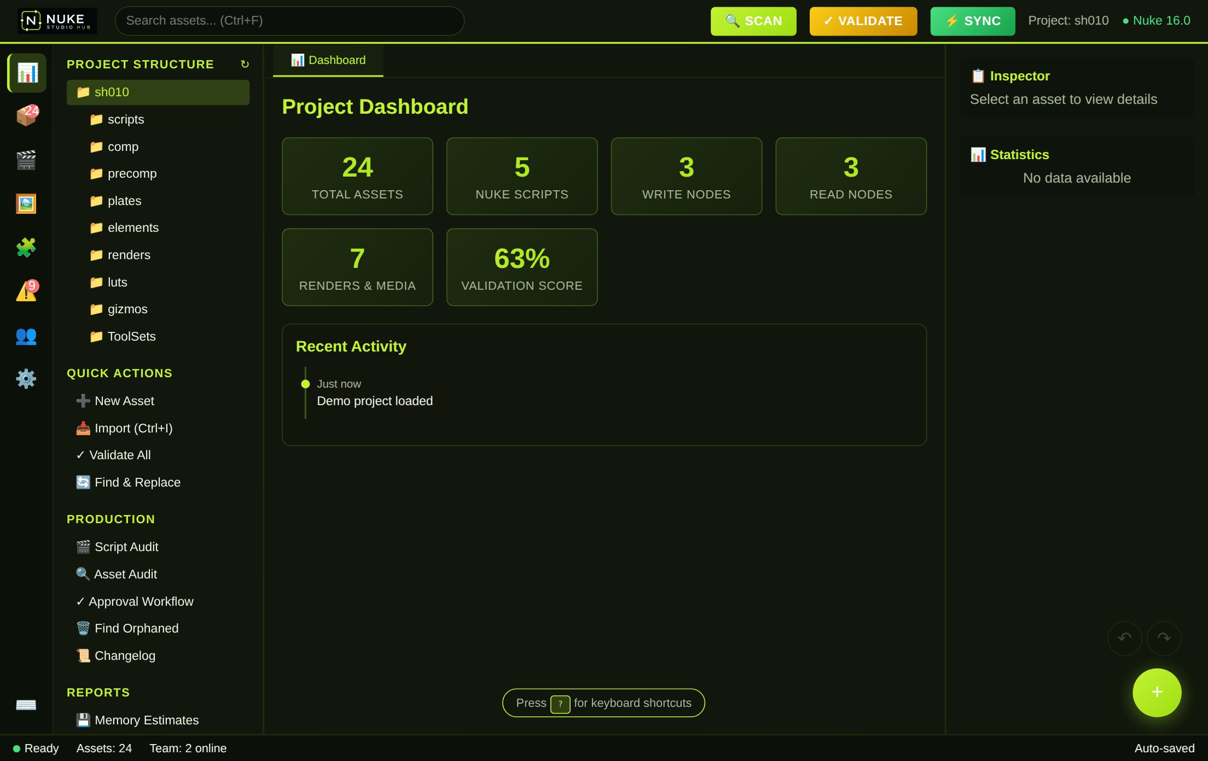Image resolution: width=1208 pixels, height=761 pixels.
Task: Click the 'No data available' statistics text
Action: (x=1077, y=178)
